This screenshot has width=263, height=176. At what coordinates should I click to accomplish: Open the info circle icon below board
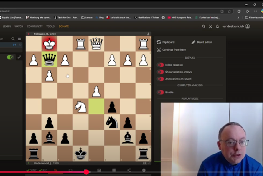(144, 170)
